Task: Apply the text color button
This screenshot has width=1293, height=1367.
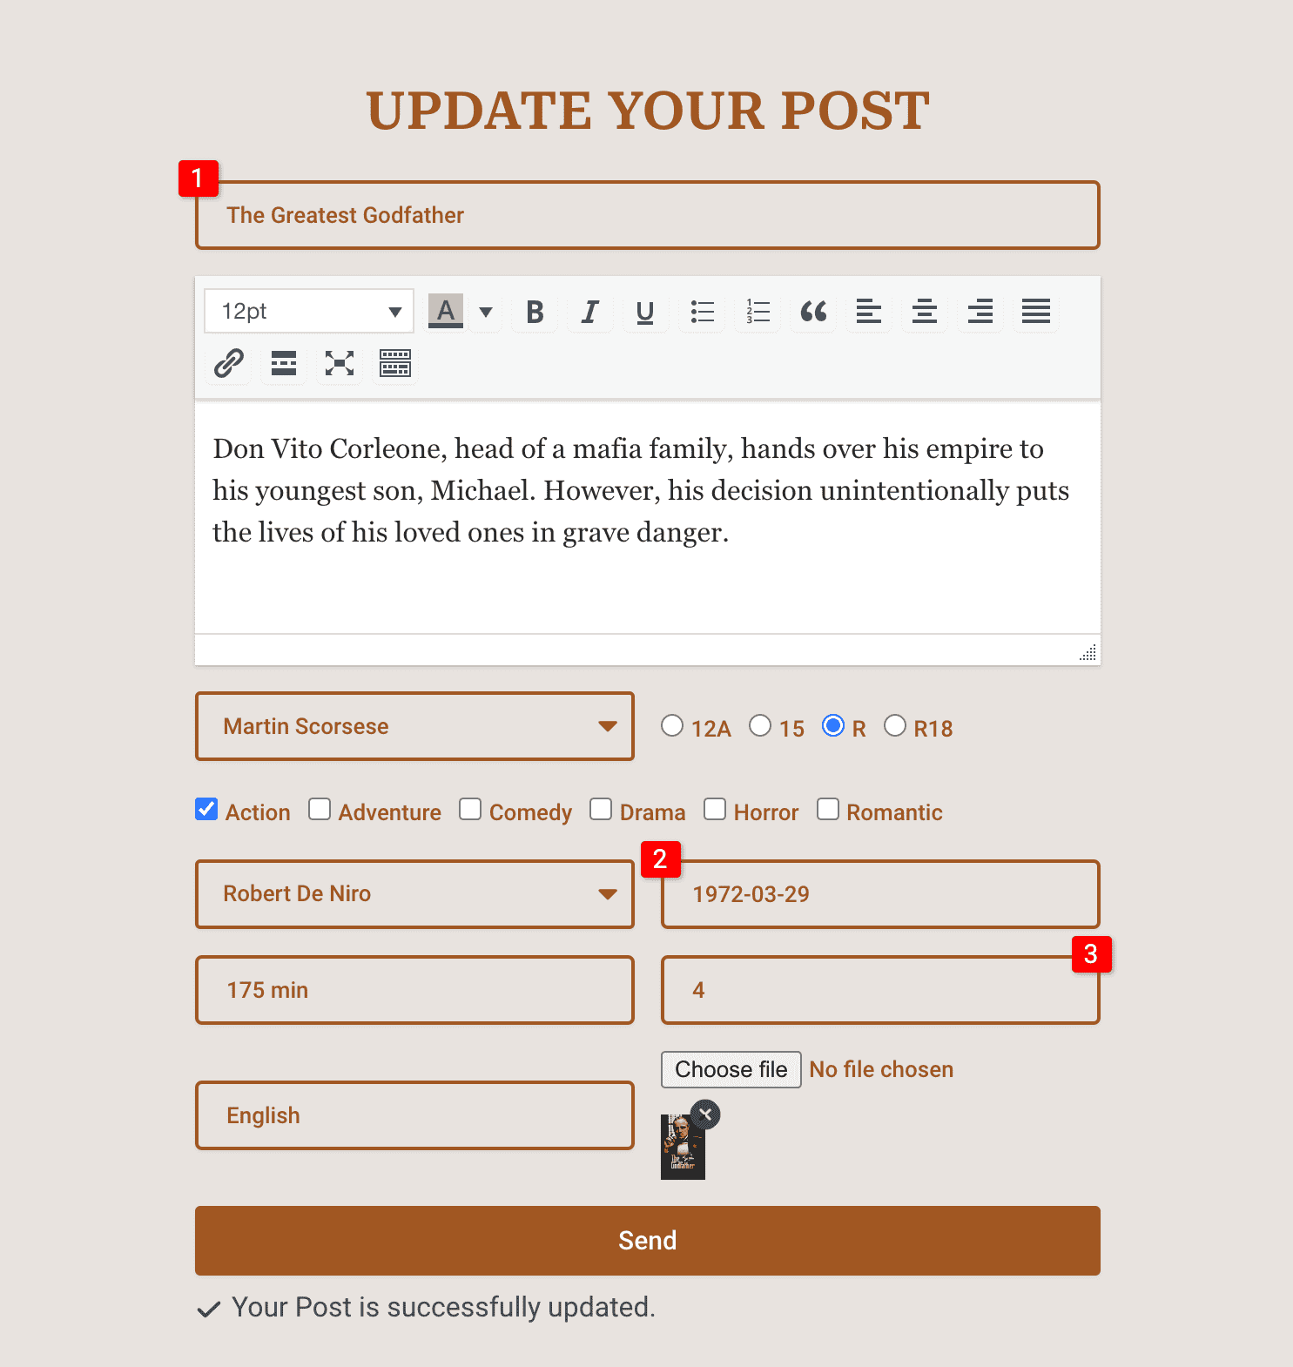Action: click(x=446, y=312)
